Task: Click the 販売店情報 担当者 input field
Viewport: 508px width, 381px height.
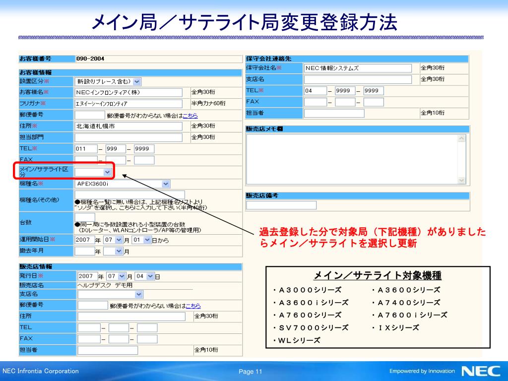Action: (108, 350)
